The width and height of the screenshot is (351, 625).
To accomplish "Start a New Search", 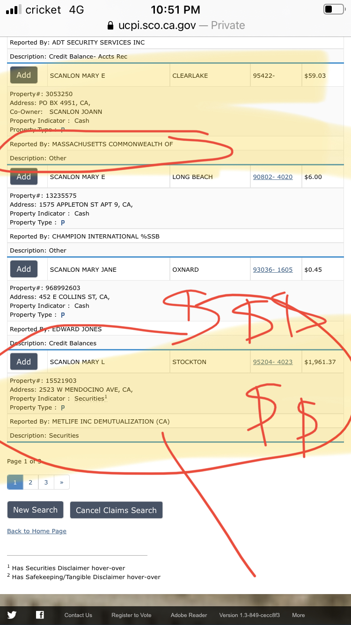I will click(36, 510).
